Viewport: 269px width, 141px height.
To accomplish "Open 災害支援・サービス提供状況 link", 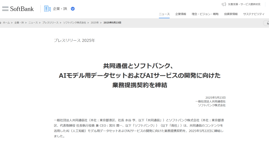I will [x=244, y=4].
